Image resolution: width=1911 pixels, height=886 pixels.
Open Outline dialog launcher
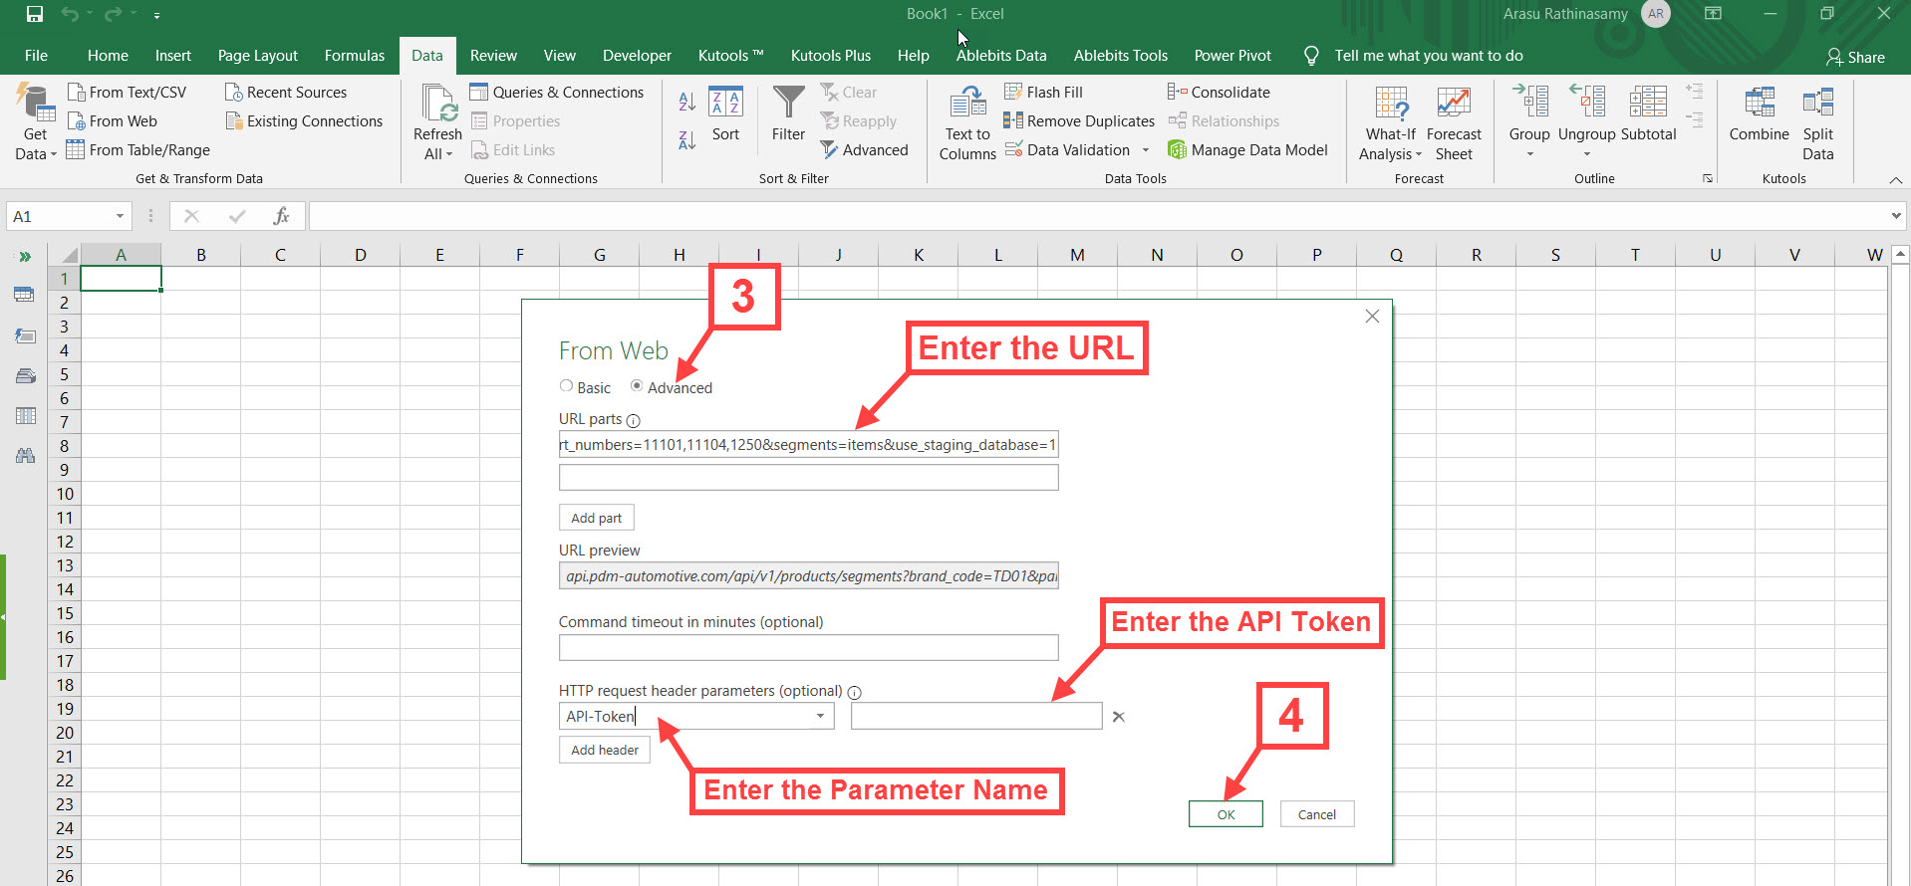(x=1708, y=179)
